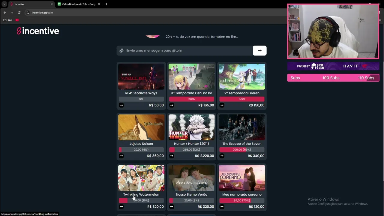Click Nosso Eterno Verão 25,00 (8%) bar
This screenshot has width=384, height=216.
191,200
